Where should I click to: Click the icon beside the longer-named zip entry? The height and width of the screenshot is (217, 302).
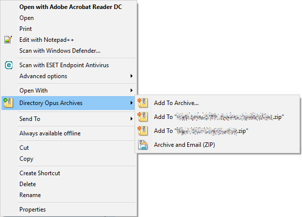[143, 117]
